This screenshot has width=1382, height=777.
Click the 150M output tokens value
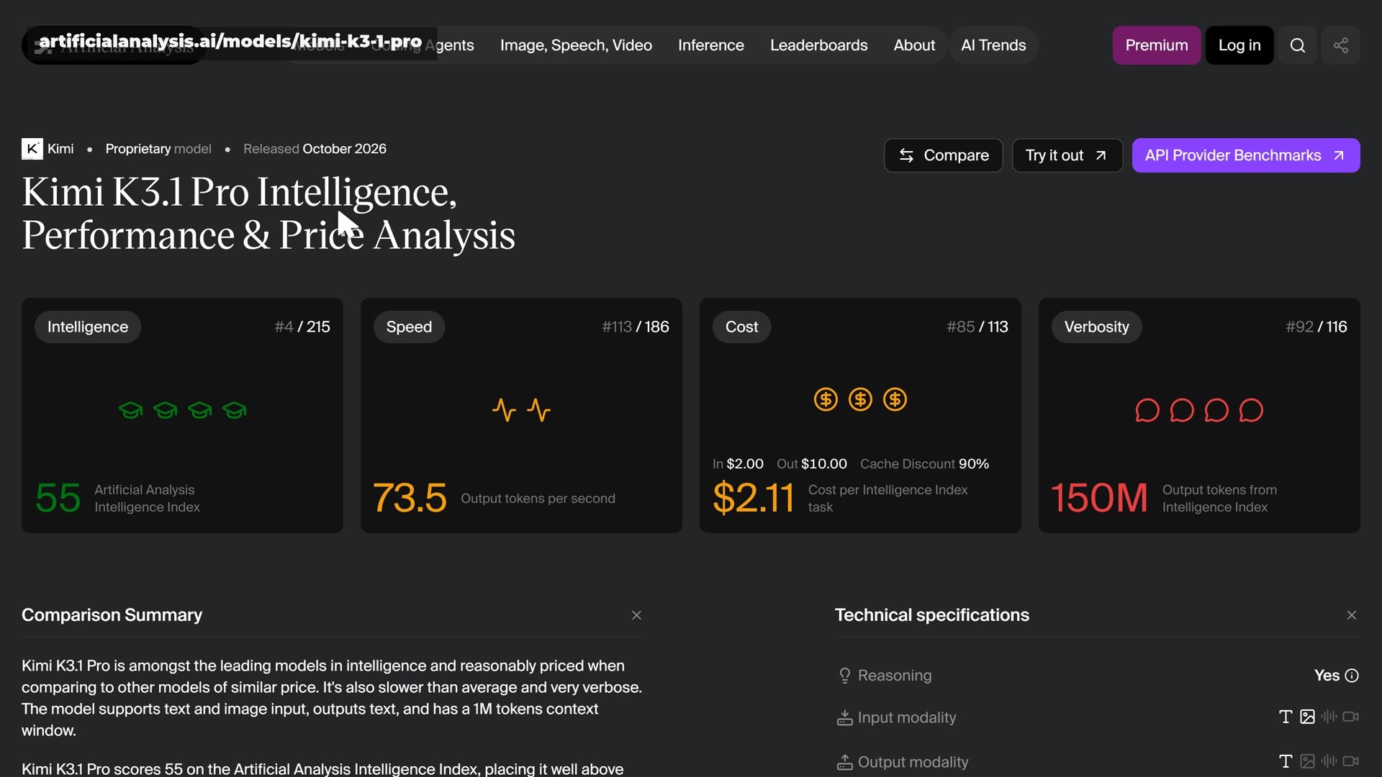point(1099,498)
